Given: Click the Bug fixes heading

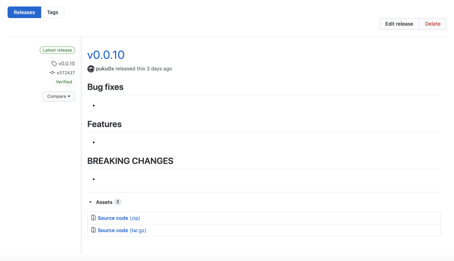Looking at the screenshot, I should 105,87.
